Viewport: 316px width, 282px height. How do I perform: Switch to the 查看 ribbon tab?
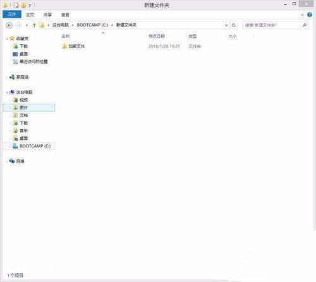(65, 15)
